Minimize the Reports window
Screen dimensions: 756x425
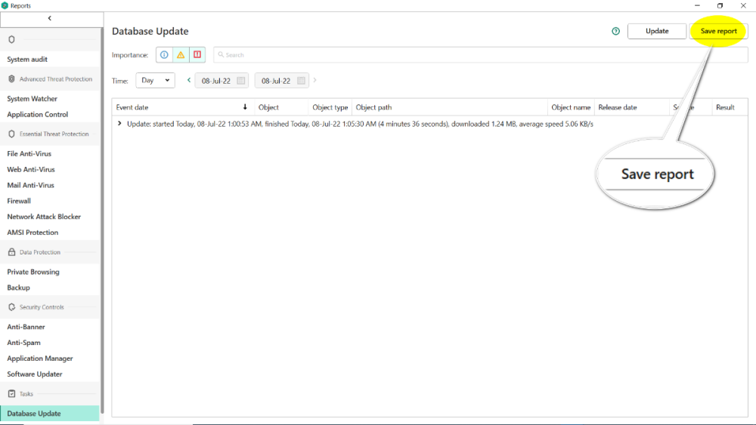click(x=697, y=6)
